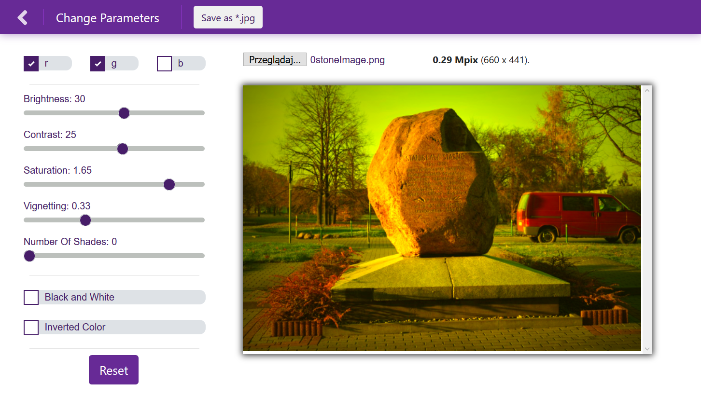Uncheck the g channel checkbox

(98, 64)
